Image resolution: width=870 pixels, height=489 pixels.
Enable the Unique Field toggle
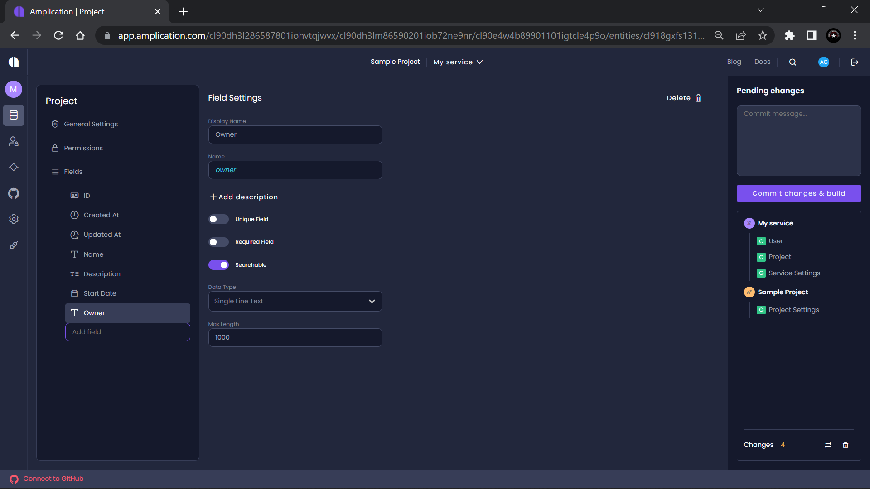click(218, 219)
